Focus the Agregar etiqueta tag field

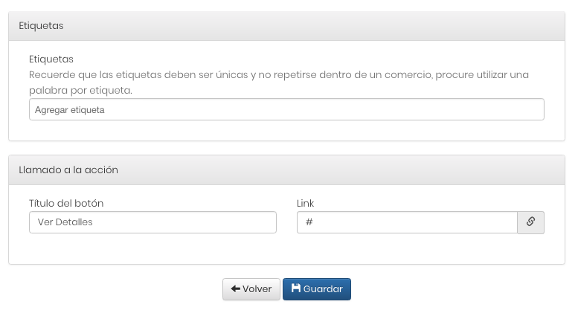pyautogui.click(x=286, y=109)
